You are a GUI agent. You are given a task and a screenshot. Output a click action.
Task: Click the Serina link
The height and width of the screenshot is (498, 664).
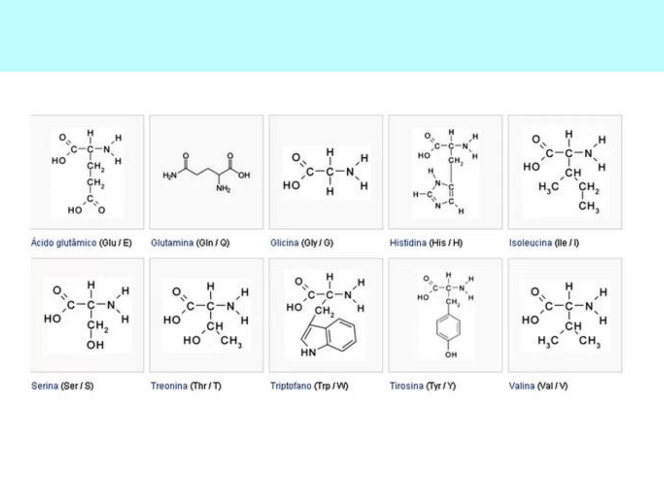(x=45, y=385)
